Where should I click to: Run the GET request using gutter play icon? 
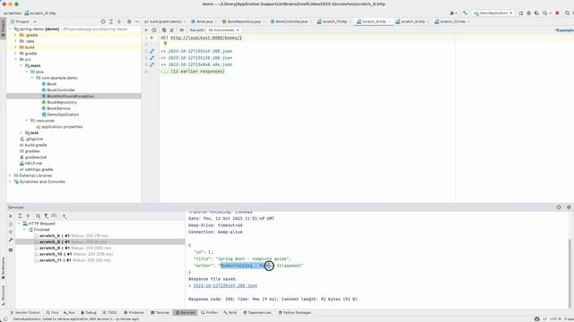(152, 38)
